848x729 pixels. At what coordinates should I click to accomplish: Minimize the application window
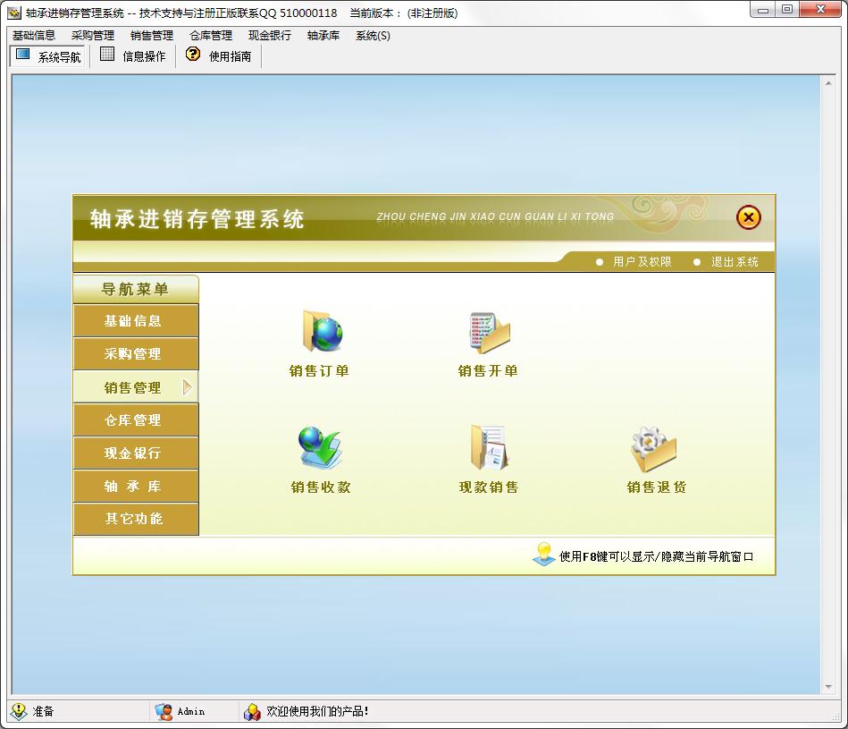(763, 10)
